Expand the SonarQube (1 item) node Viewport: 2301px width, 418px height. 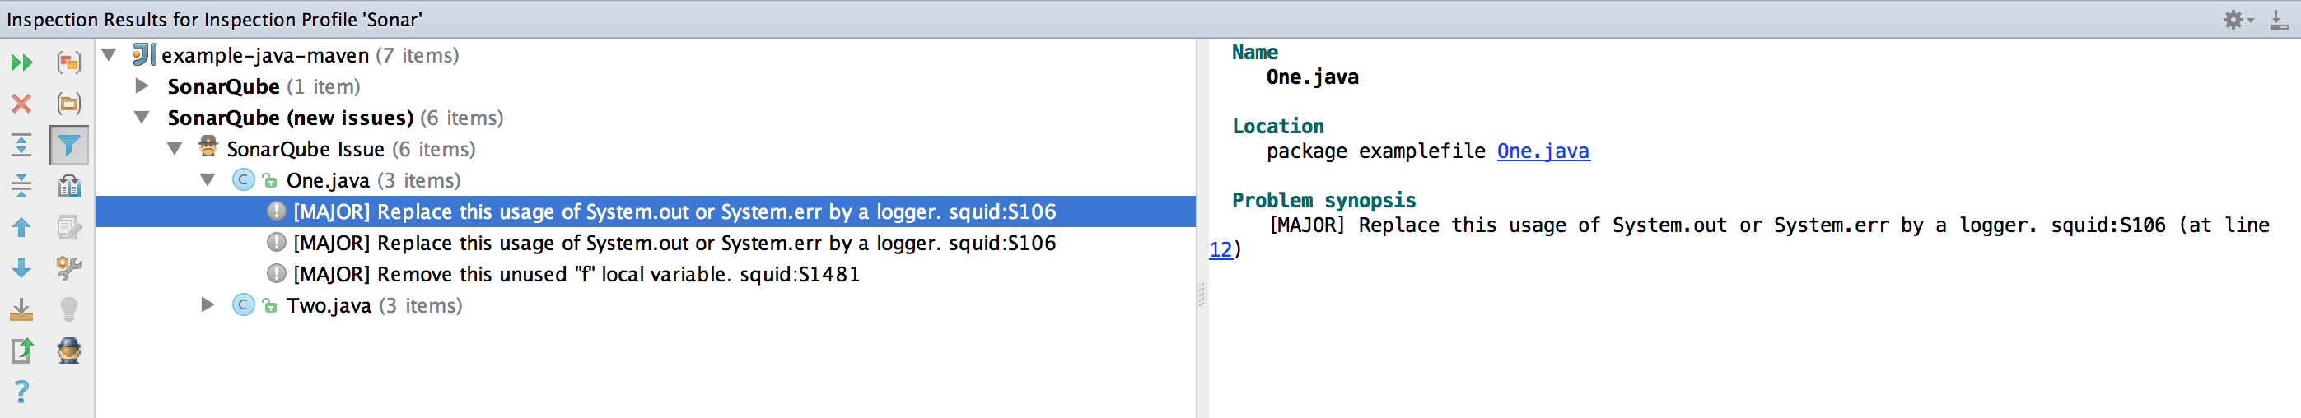coord(141,86)
